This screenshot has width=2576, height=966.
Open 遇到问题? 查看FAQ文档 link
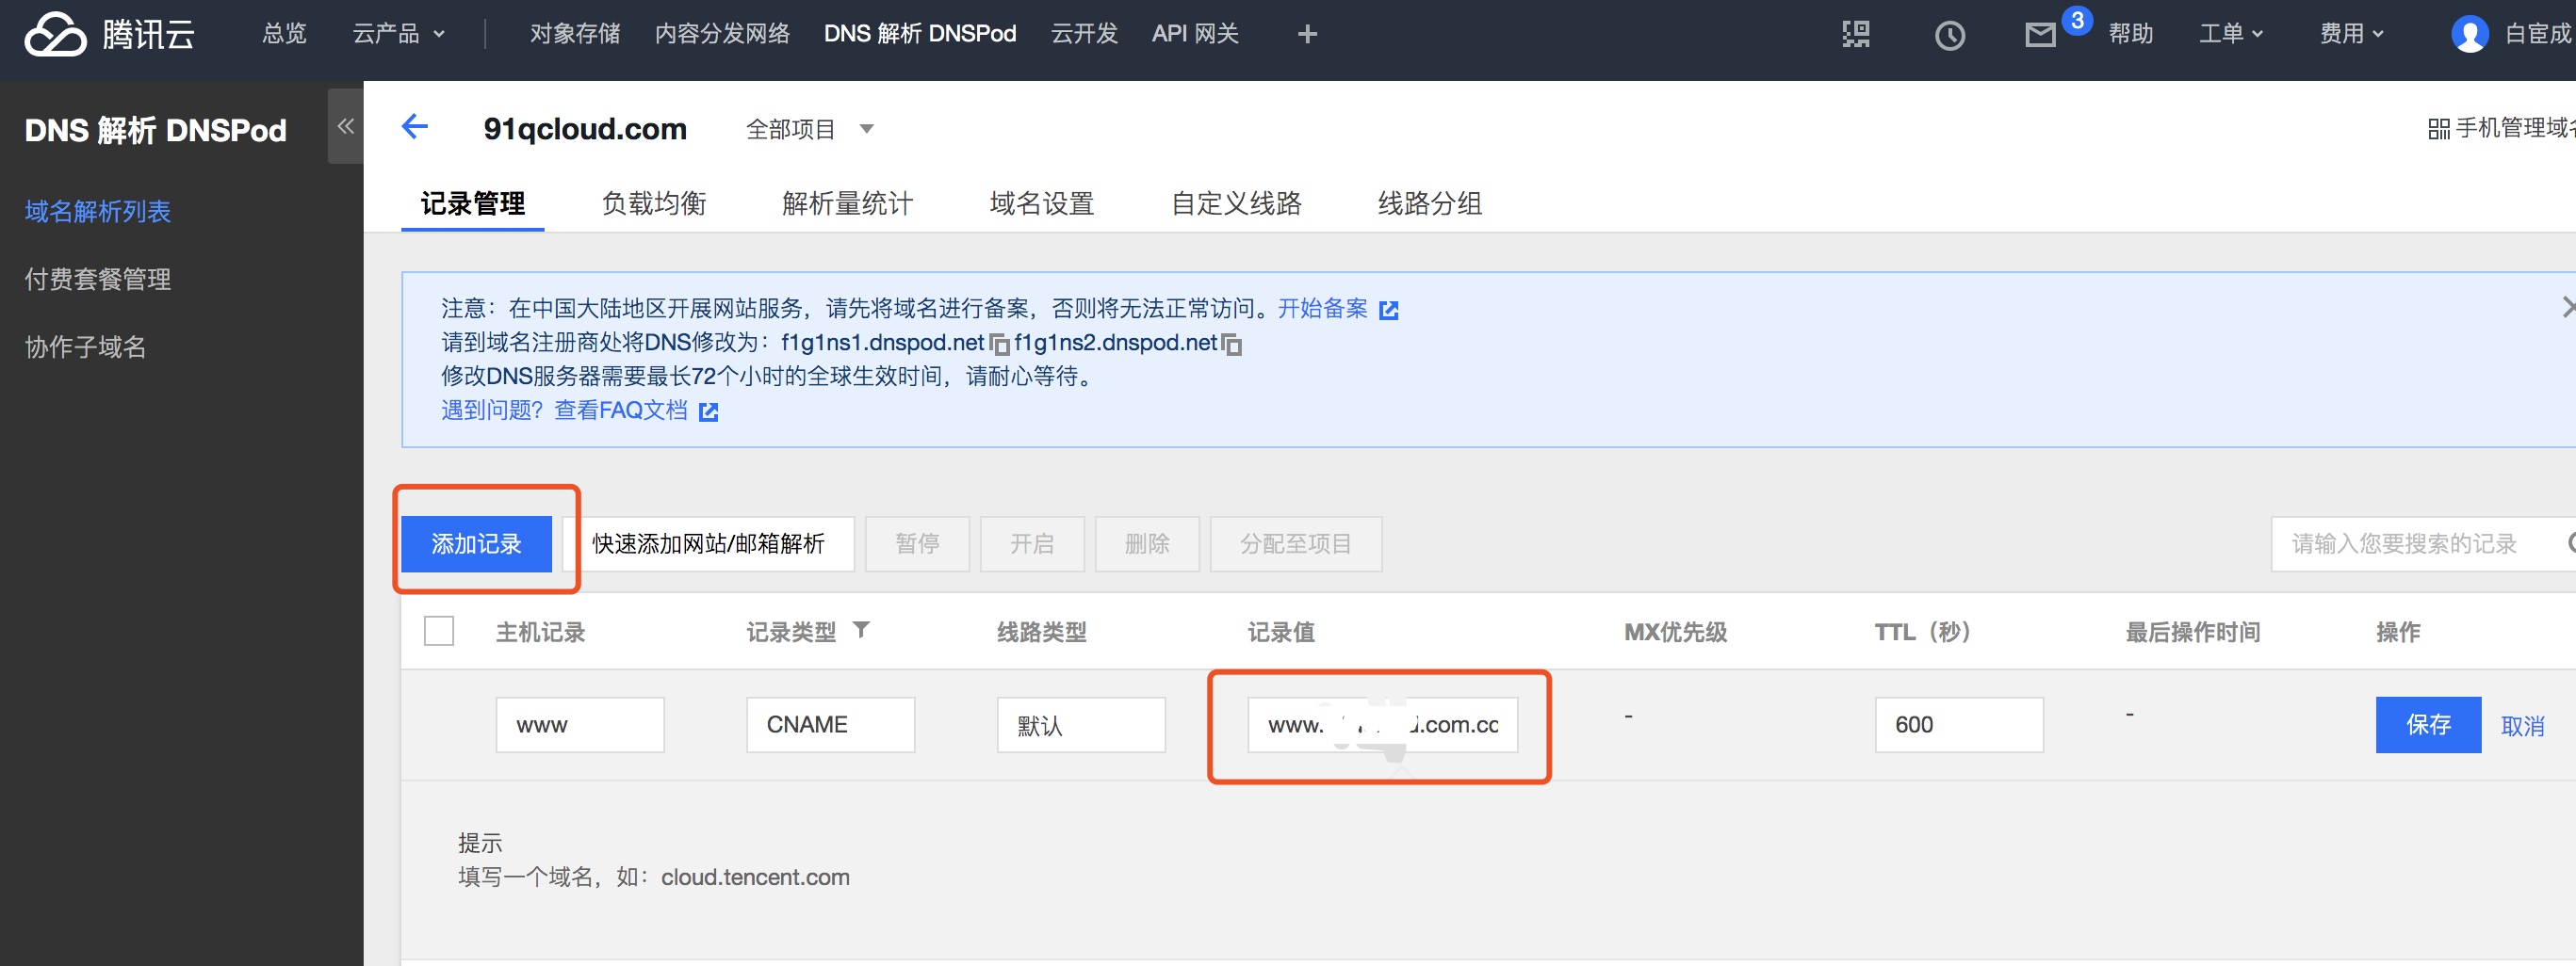coord(564,411)
